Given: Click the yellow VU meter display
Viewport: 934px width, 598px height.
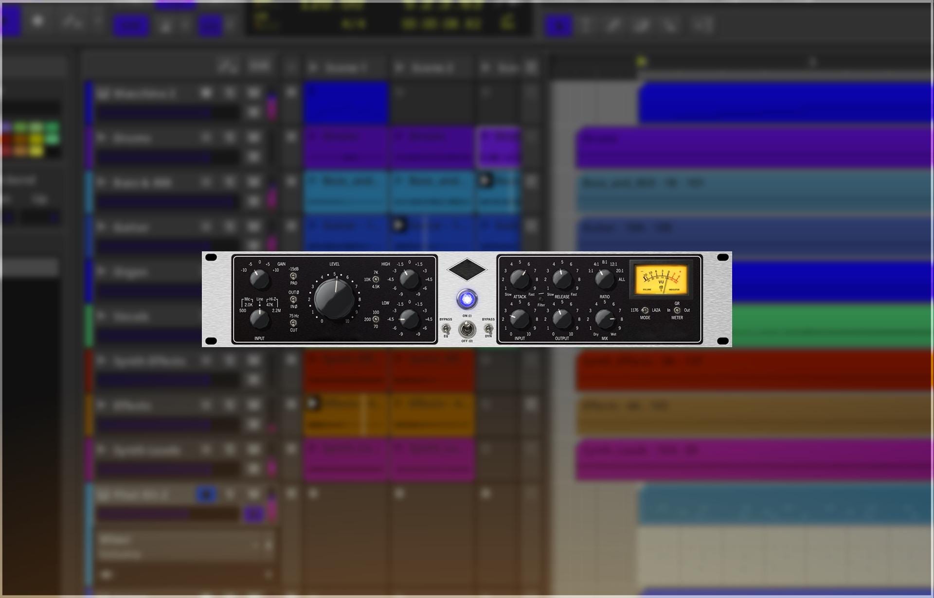Looking at the screenshot, I should (661, 280).
